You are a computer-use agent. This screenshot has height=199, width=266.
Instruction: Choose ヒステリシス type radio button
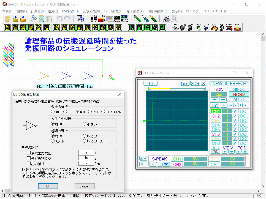[84, 136]
